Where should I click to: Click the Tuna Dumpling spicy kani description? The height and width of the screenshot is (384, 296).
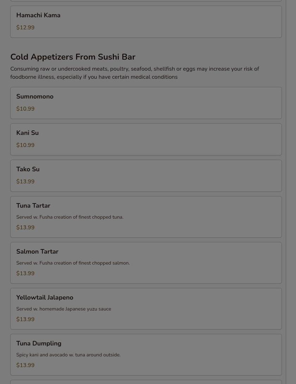click(68, 355)
